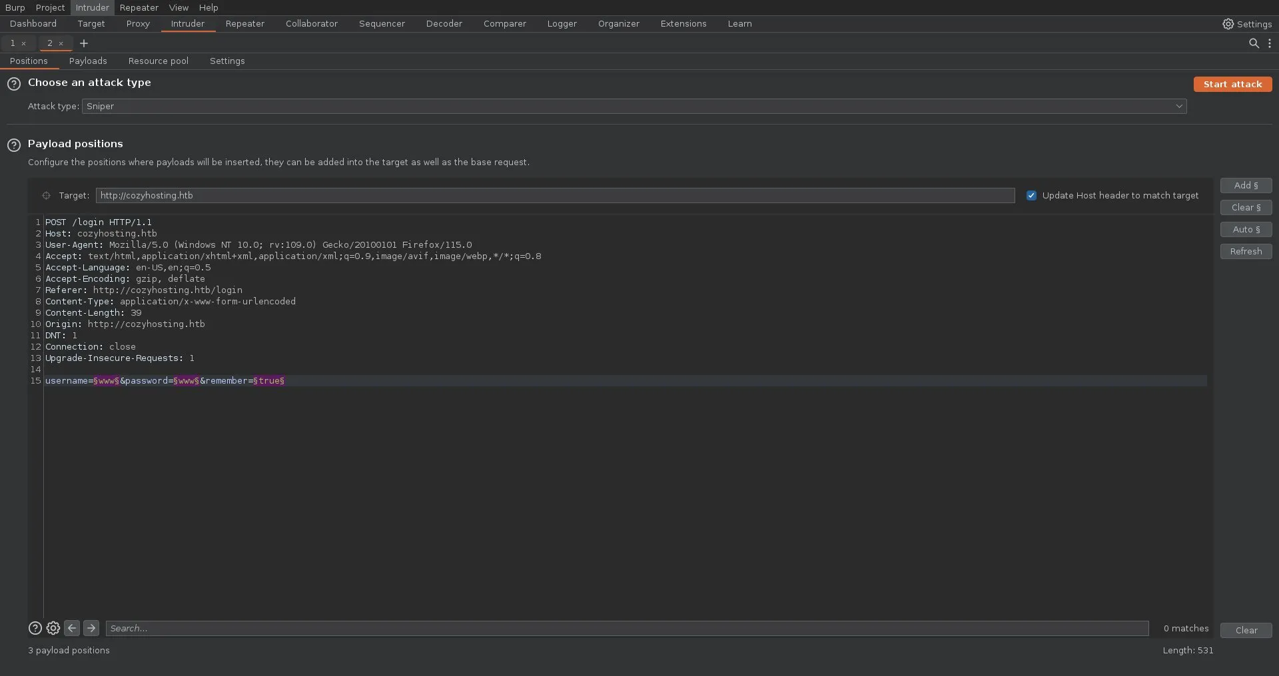Toggle Update Host header to match target
This screenshot has height=676, width=1279.
(x=1031, y=196)
